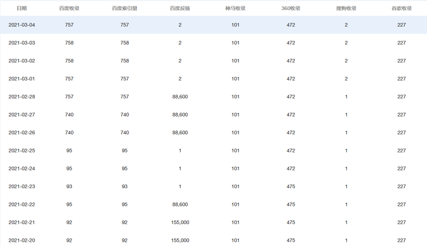
Task: Select the 2021-03-04 date cell
Action: (21, 25)
